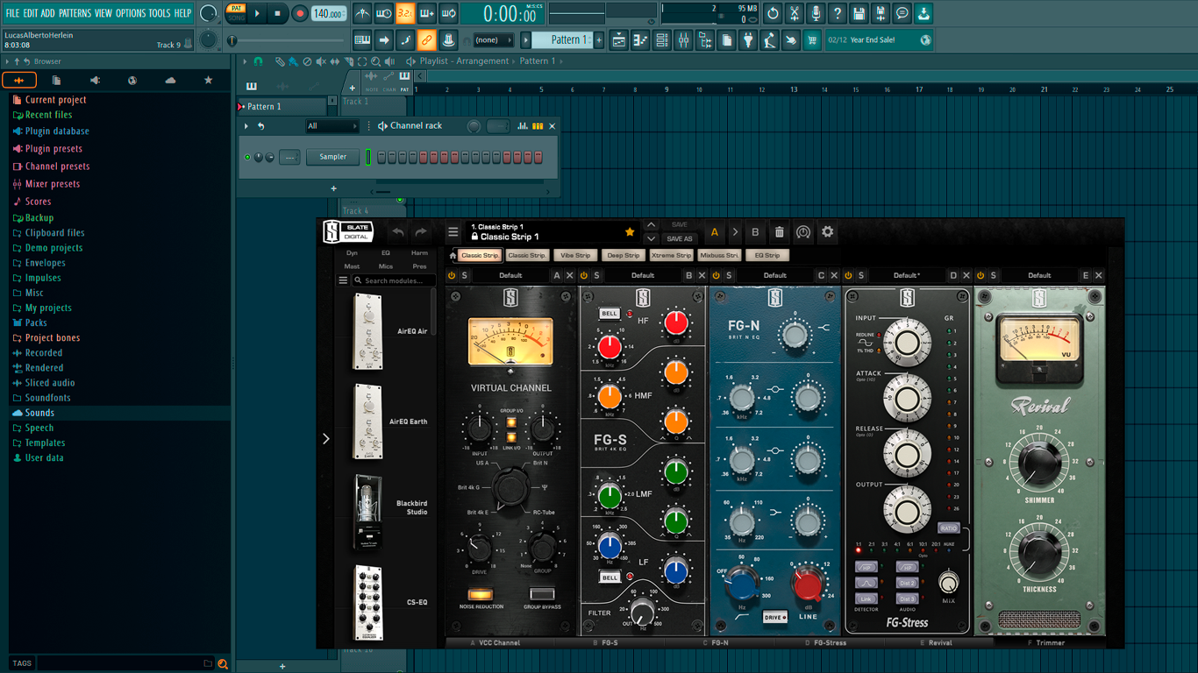The width and height of the screenshot is (1198, 673).
Task: Expand the Slate module browser side arrow
Action: coord(326,438)
